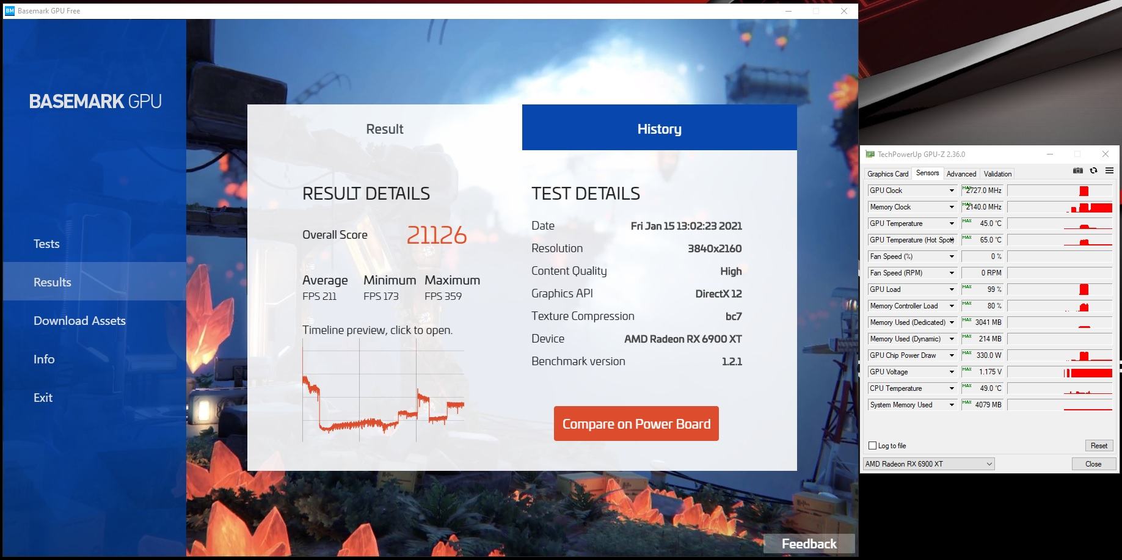Close the Basemark GPU Free window

click(x=844, y=11)
